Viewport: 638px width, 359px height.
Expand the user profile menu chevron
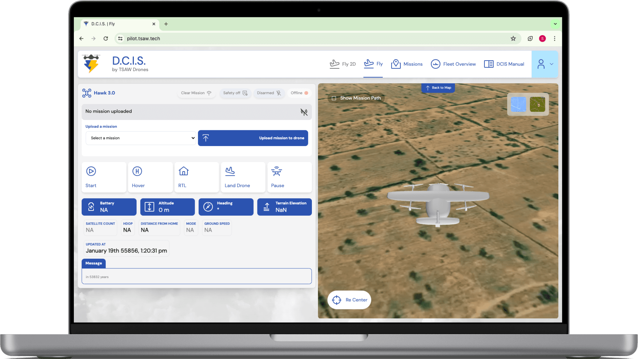(x=551, y=64)
